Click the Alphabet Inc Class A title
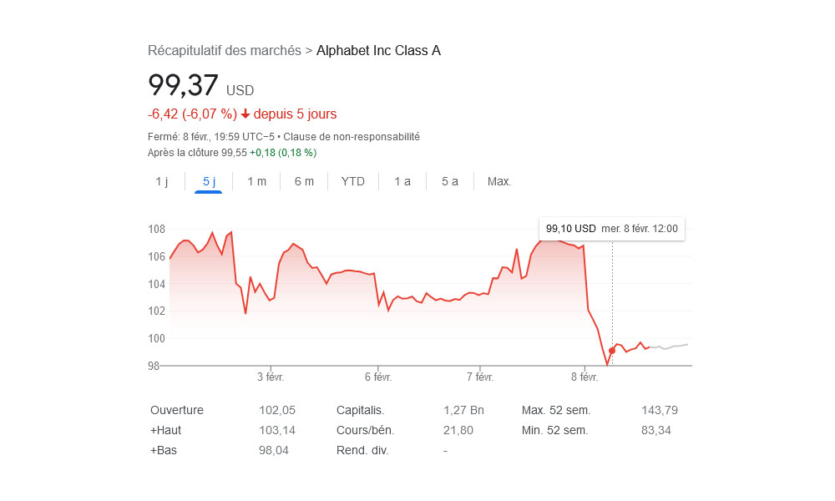The image size is (835, 501). pyautogui.click(x=378, y=51)
